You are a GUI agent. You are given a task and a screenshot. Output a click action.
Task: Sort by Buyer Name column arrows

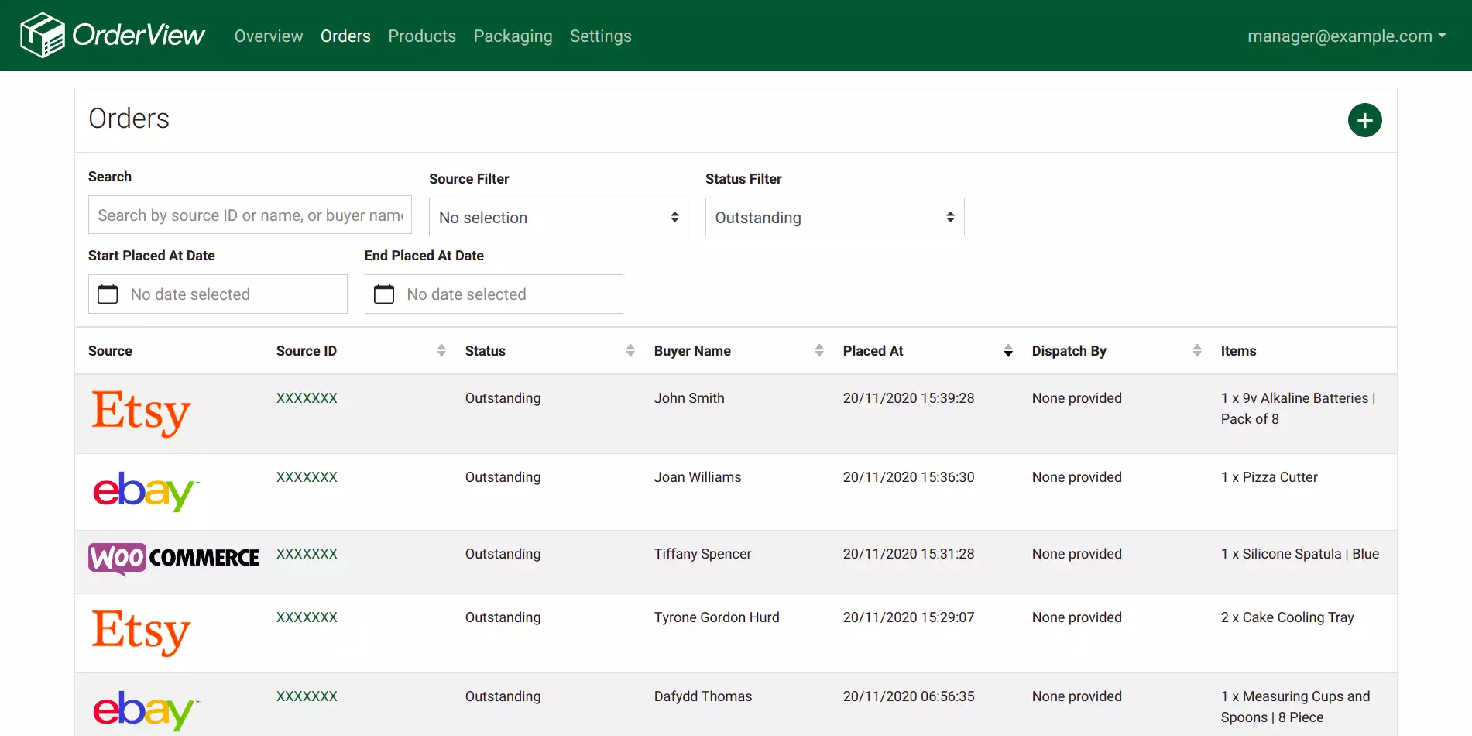click(x=818, y=351)
